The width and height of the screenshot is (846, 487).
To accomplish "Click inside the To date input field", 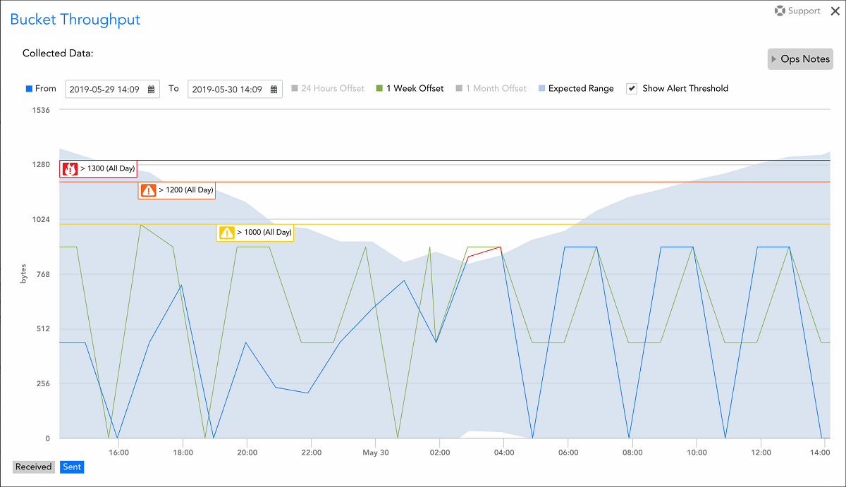I will [x=229, y=89].
